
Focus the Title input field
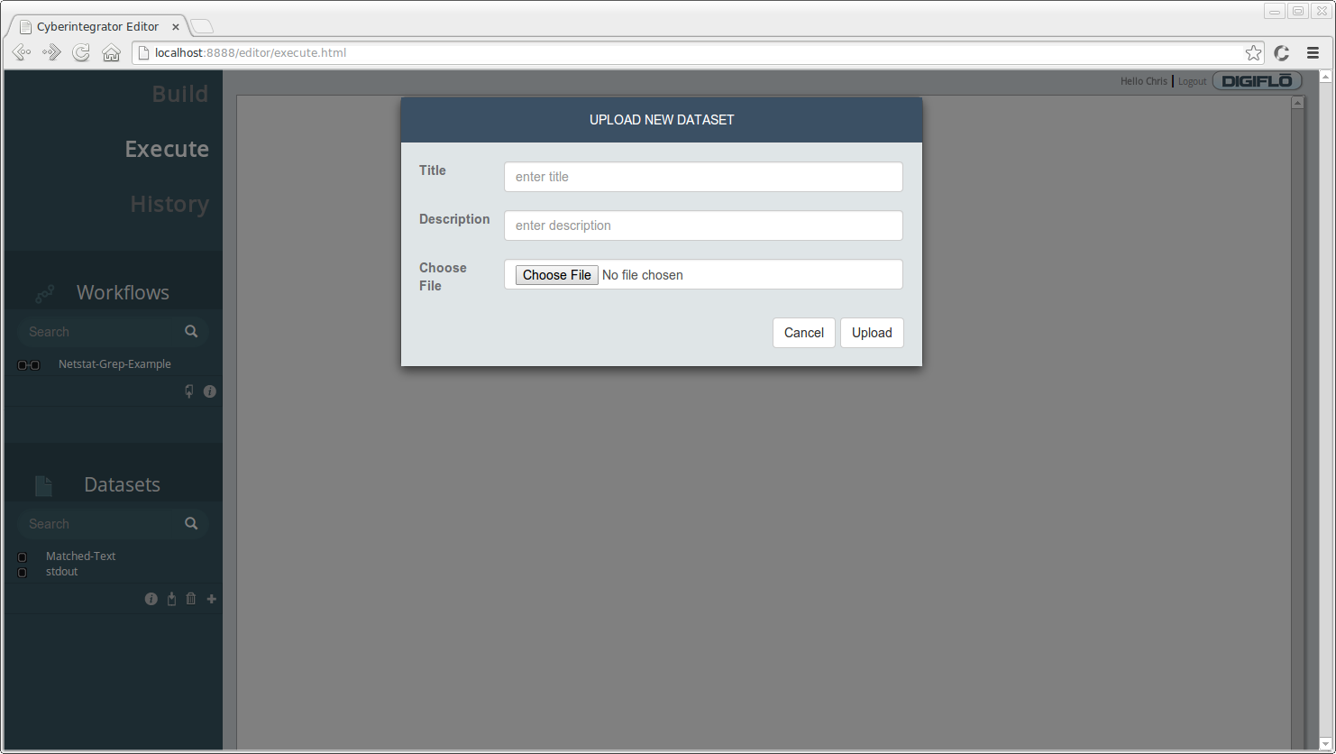coord(703,177)
